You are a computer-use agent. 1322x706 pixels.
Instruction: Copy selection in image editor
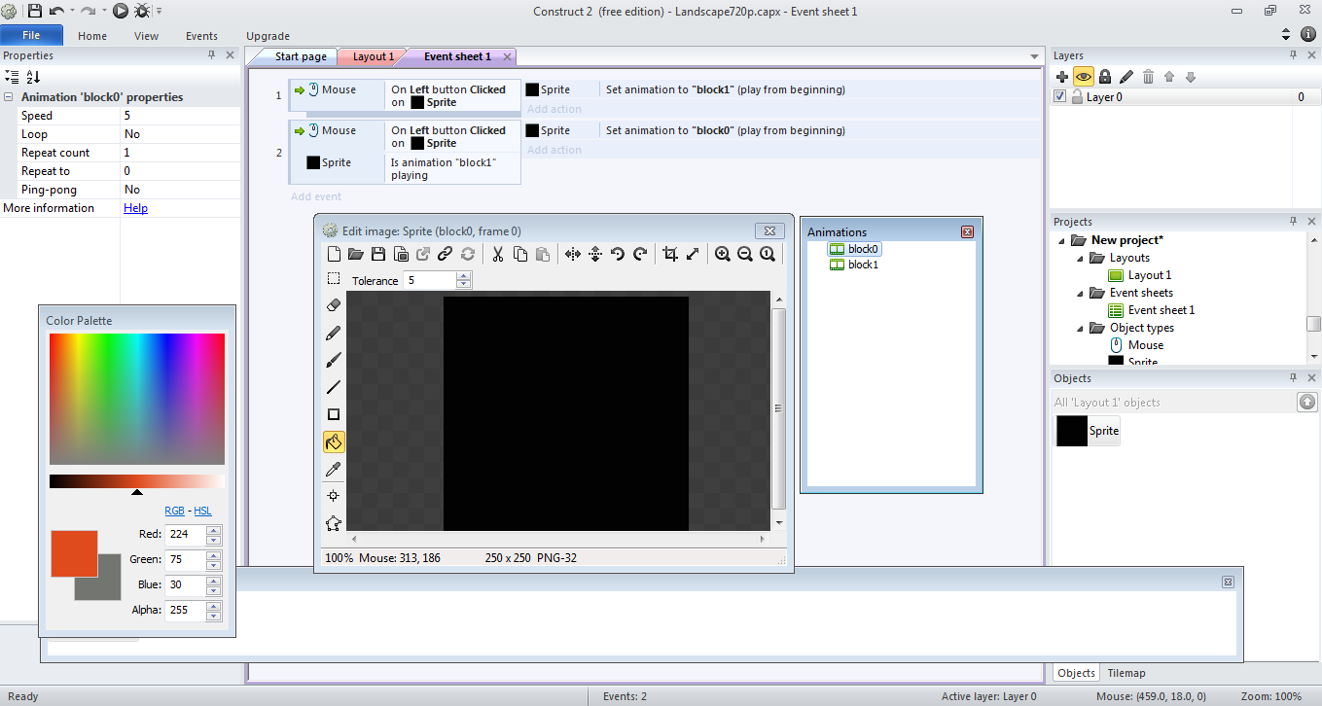click(x=520, y=254)
